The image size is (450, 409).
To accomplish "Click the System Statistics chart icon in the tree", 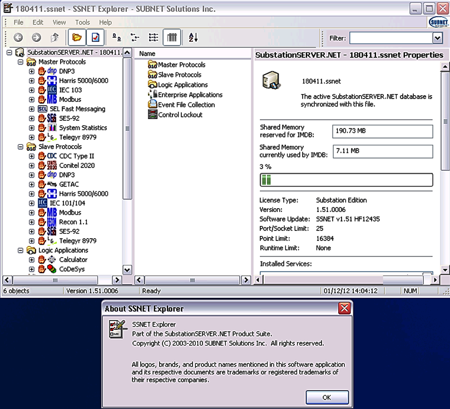I will click(x=52, y=128).
